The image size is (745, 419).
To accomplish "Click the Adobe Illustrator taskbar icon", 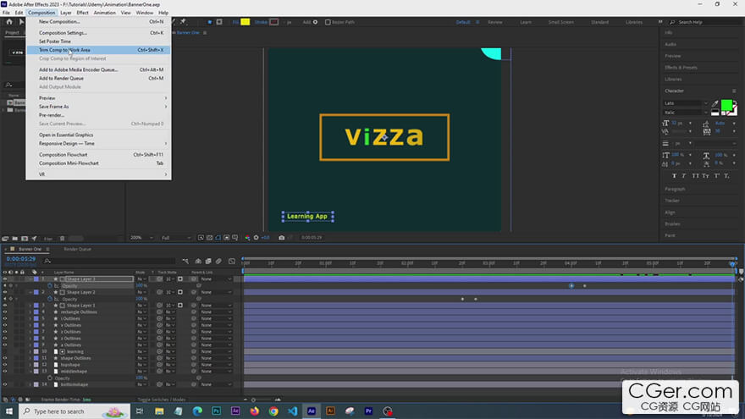I will point(330,411).
